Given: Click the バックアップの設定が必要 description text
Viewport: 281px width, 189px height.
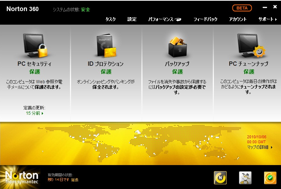Looking at the screenshot, I should (x=177, y=87).
